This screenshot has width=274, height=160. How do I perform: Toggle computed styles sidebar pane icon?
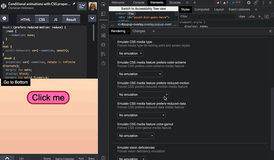pyautogui.click(x=267, y=16)
